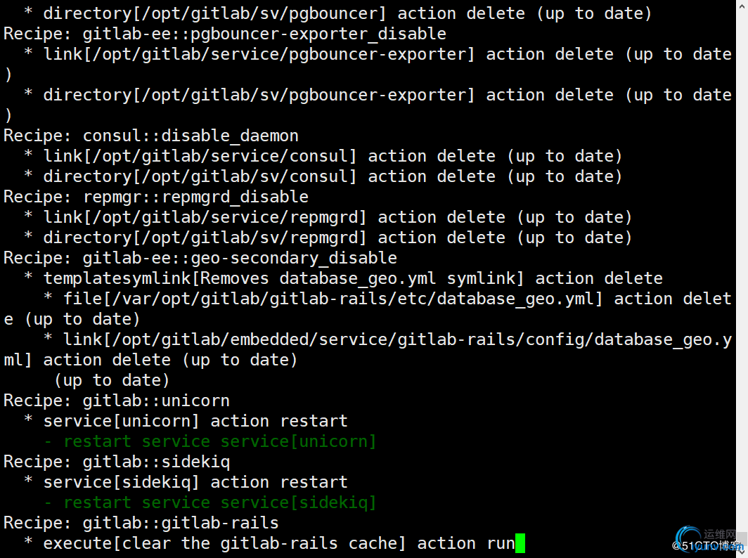Click the 'service[sidekiq] action restart' line

195,482
